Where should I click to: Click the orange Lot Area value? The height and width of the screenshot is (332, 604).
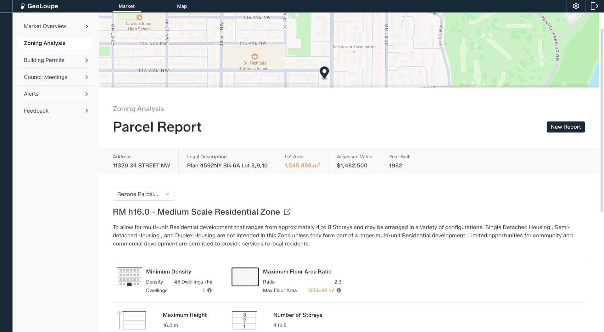click(x=302, y=165)
